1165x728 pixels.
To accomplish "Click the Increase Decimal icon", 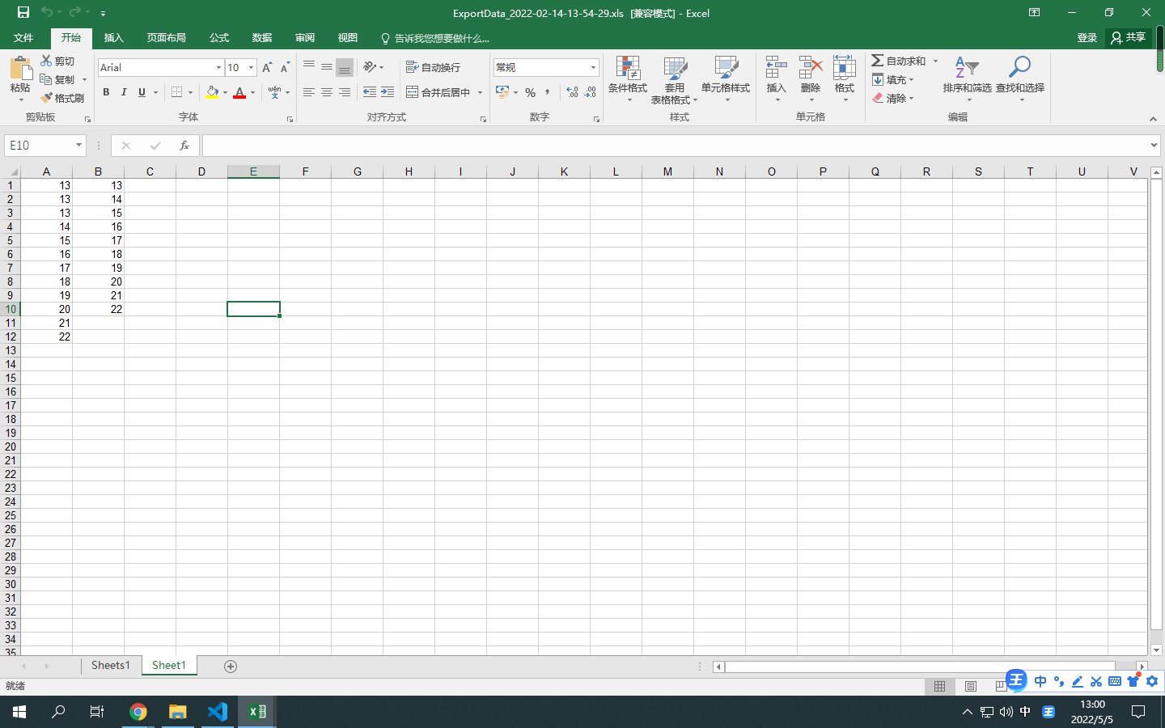I will pyautogui.click(x=572, y=92).
